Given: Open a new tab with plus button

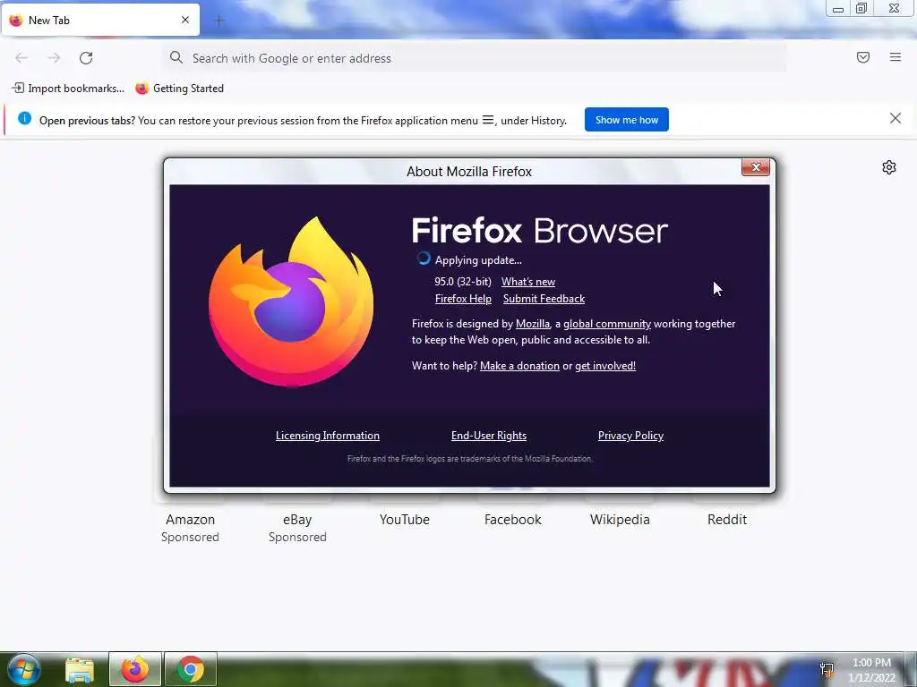Looking at the screenshot, I should 219,21.
